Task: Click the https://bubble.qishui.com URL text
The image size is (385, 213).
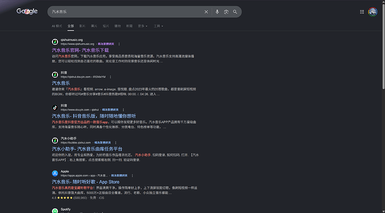Action: pyautogui.click(x=76, y=143)
